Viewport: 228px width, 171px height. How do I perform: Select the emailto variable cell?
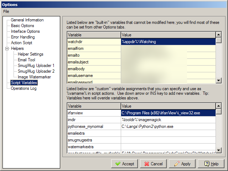94,55
